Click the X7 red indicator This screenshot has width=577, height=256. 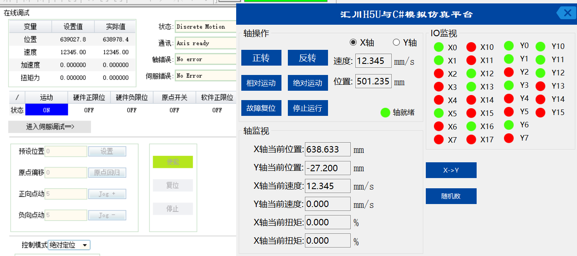point(439,139)
